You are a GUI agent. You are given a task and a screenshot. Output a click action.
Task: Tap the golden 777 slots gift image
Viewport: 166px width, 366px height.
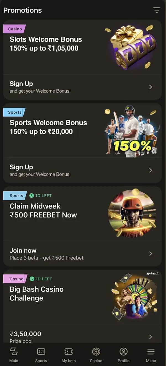click(x=132, y=47)
